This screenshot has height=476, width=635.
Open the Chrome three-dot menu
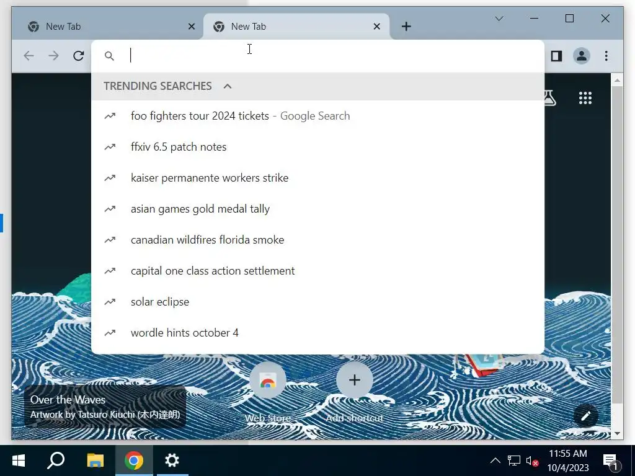[x=606, y=56]
